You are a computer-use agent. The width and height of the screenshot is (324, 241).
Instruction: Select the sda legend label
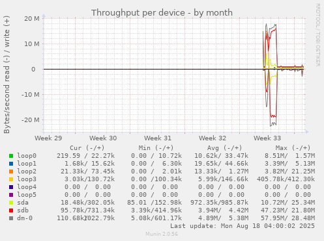pyautogui.click(x=23, y=203)
